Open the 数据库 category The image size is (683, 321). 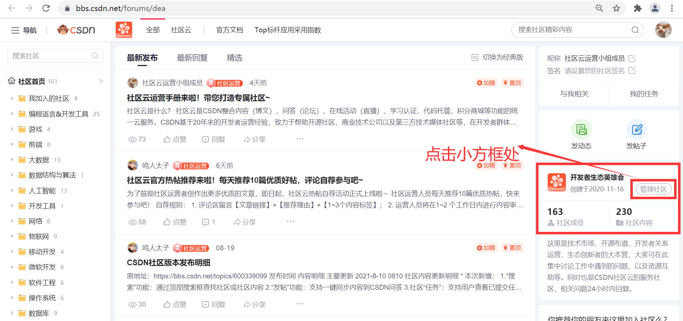[x=38, y=313]
